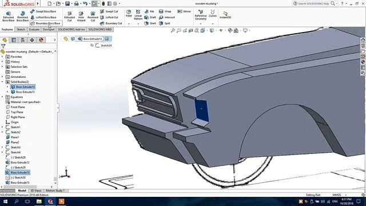Open the Curves tool

pos(213,13)
